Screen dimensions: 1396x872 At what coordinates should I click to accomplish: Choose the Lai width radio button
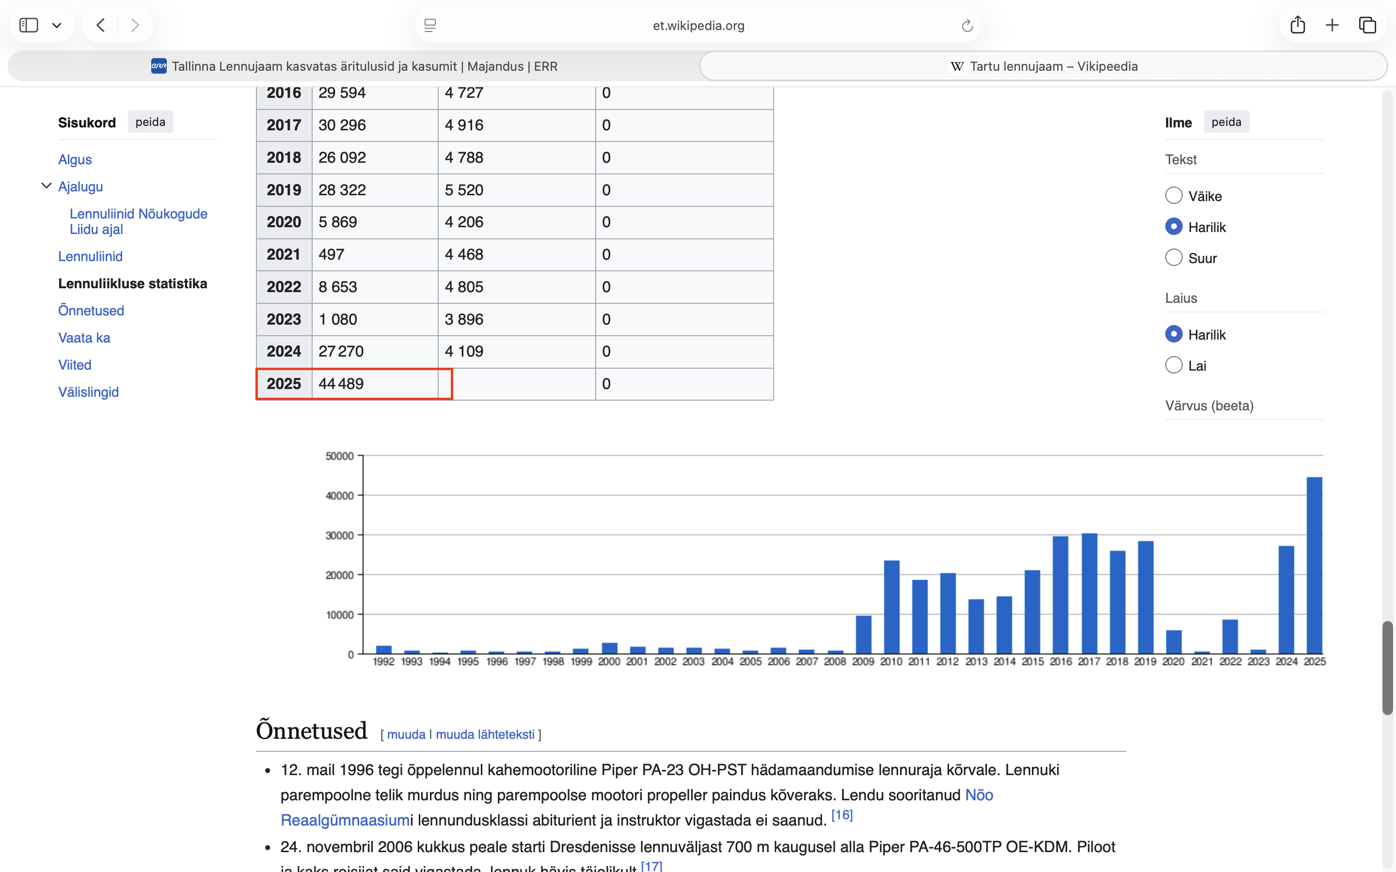[x=1174, y=365]
